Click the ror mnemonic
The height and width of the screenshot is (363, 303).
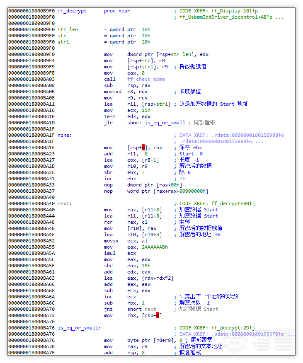coord(108,222)
